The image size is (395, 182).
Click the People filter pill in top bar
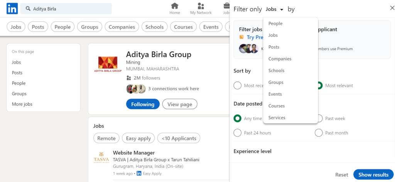click(62, 27)
